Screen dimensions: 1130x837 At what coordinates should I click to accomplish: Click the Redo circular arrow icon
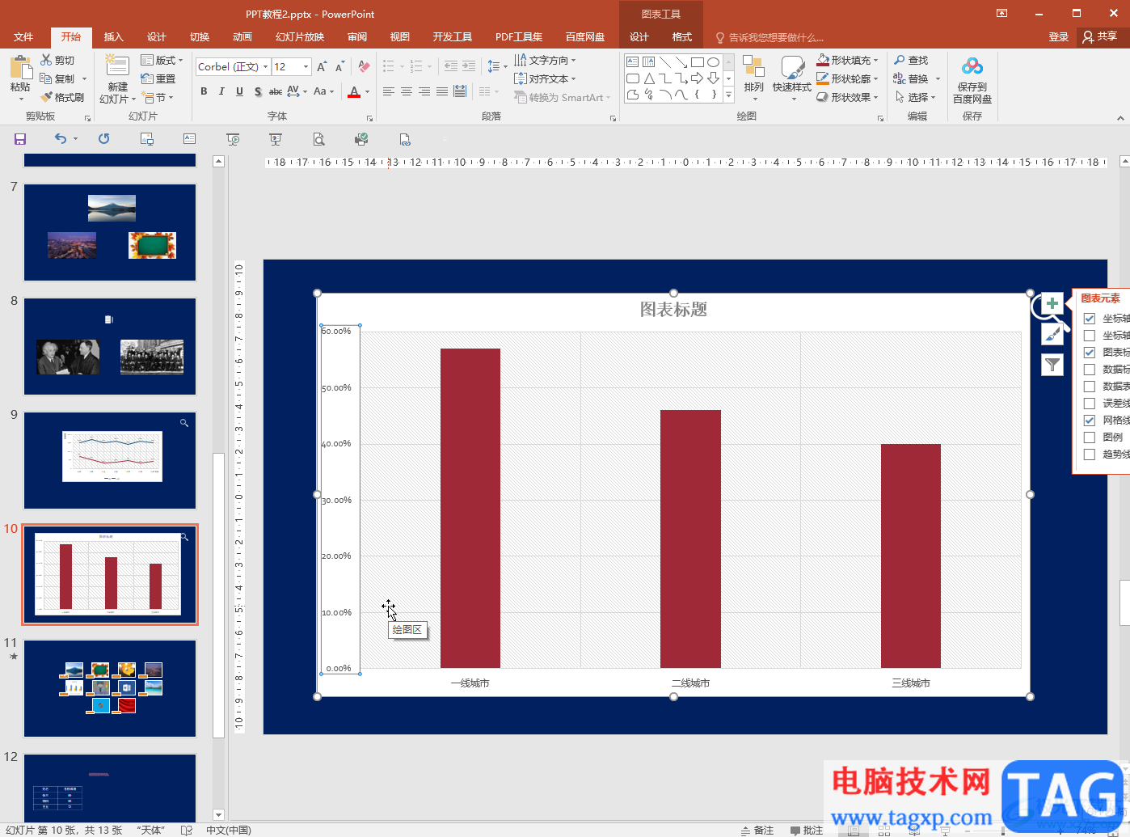[x=103, y=139]
